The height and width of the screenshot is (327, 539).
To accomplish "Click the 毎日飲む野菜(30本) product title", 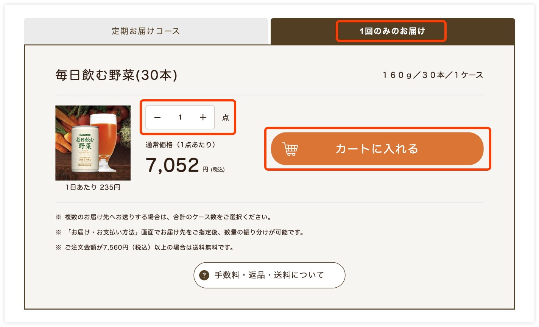I will point(116,75).
